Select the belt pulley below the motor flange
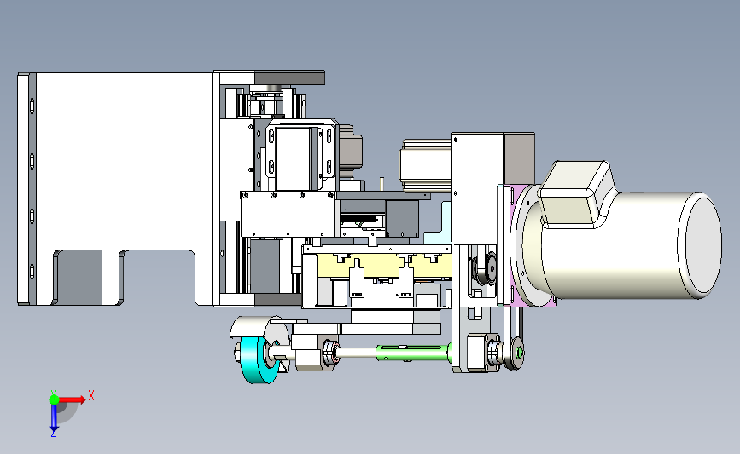The width and height of the screenshot is (740, 454). [x=516, y=353]
